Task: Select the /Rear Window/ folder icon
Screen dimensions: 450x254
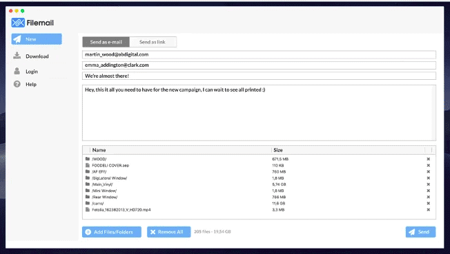Action: (88, 197)
